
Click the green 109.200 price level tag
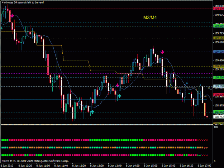[219, 77]
